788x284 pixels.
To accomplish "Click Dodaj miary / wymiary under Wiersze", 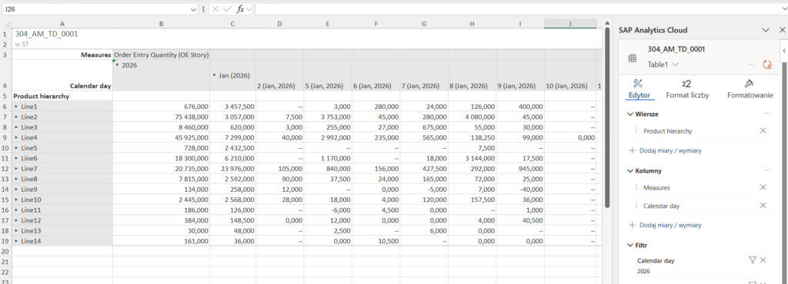I will (666, 150).
